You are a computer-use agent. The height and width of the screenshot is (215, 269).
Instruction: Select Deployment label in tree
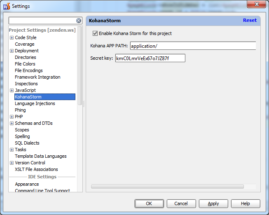click(27, 51)
